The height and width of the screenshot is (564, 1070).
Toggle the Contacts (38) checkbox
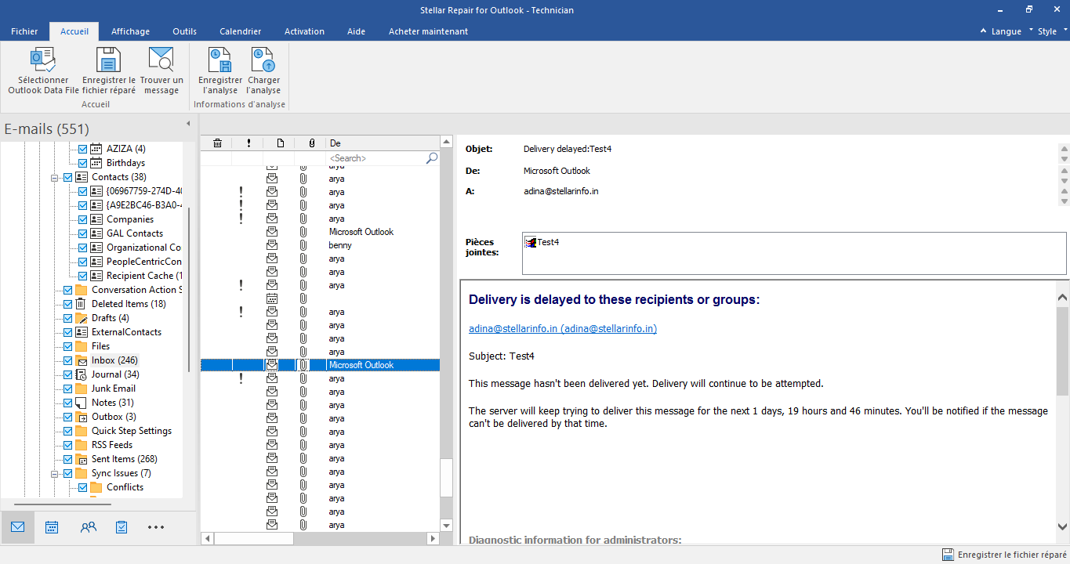(67, 177)
